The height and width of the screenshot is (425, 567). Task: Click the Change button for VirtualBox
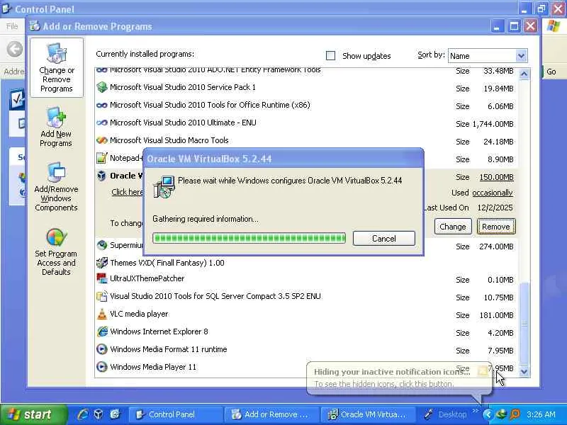click(453, 227)
